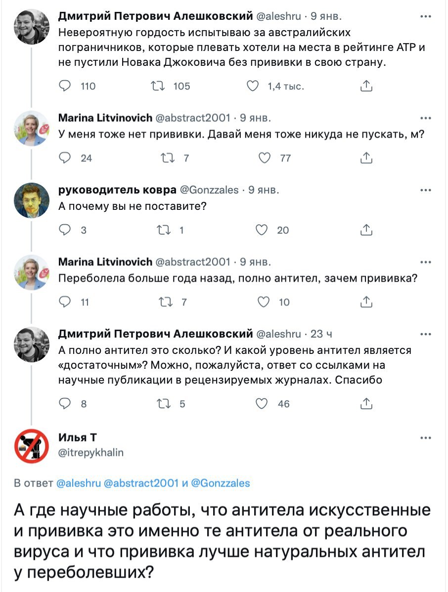448x592 pixels.
Task: Share Litvinovich's tweet about no vaccination
Action: click(x=366, y=158)
